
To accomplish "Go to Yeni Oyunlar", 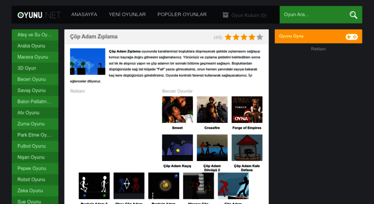I will 127,14.
